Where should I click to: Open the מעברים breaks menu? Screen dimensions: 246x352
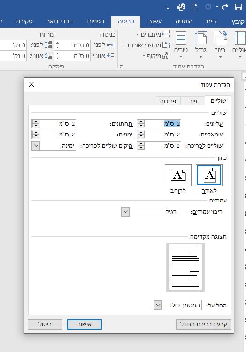[x=154, y=34]
